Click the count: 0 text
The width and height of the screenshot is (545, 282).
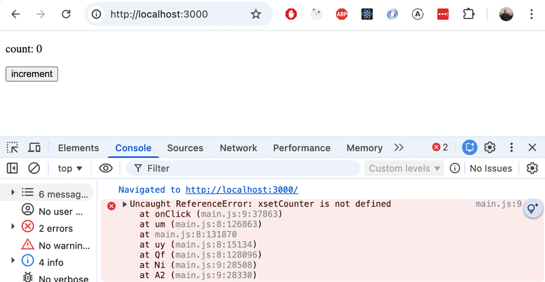point(24,49)
